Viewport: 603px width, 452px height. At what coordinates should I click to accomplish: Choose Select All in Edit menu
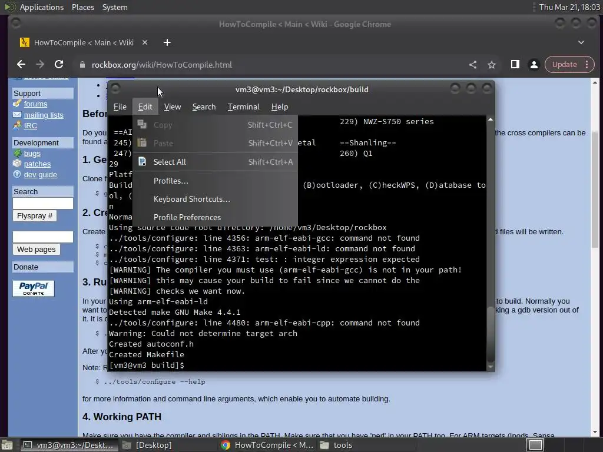(216, 162)
